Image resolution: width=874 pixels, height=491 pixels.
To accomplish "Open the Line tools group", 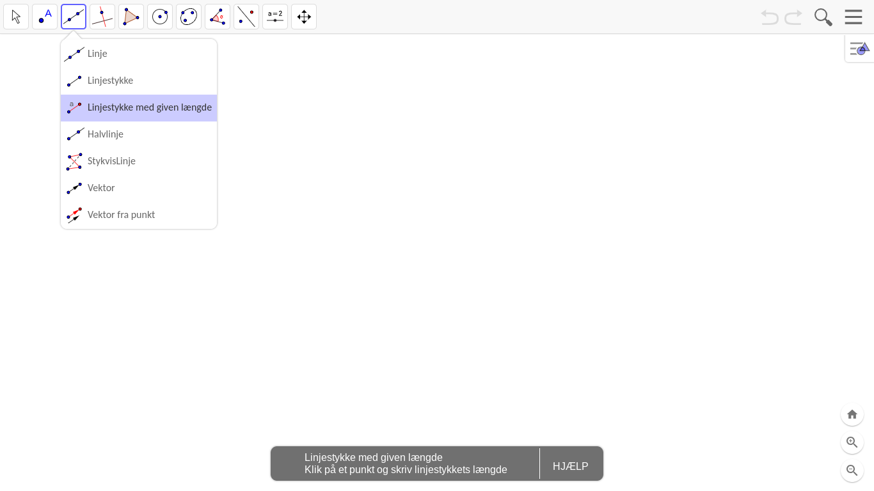I will tap(74, 17).
